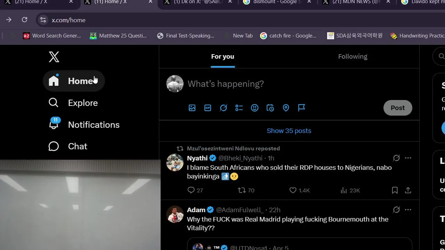Switch to Davido kept browser tab
This screenshot has width=445, height=250.
(423, 2)
